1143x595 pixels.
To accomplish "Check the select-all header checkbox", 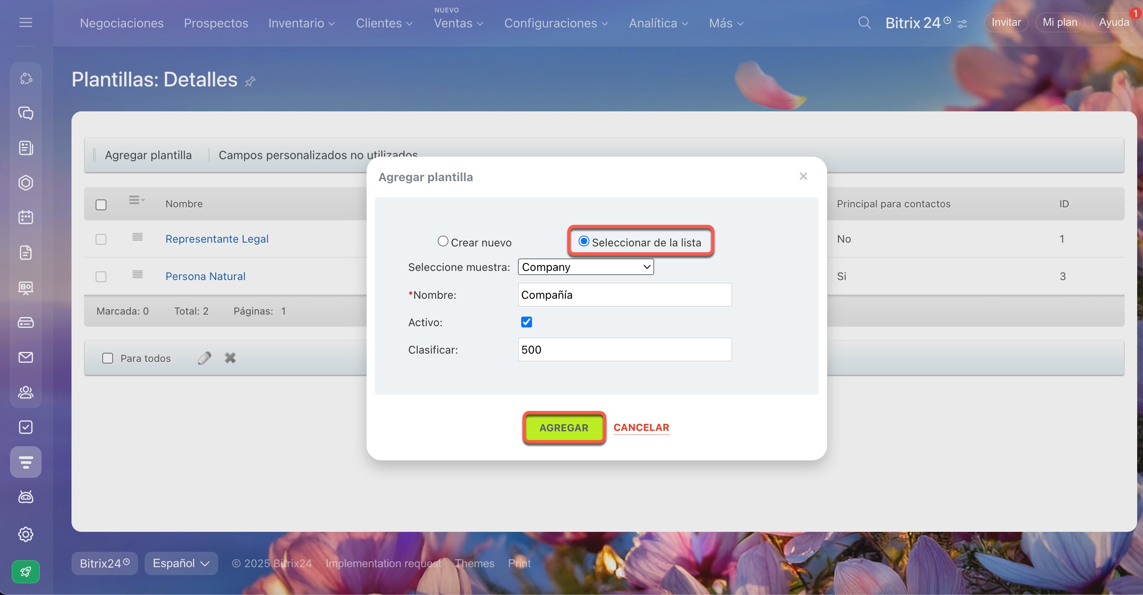I will coord(101,204).
